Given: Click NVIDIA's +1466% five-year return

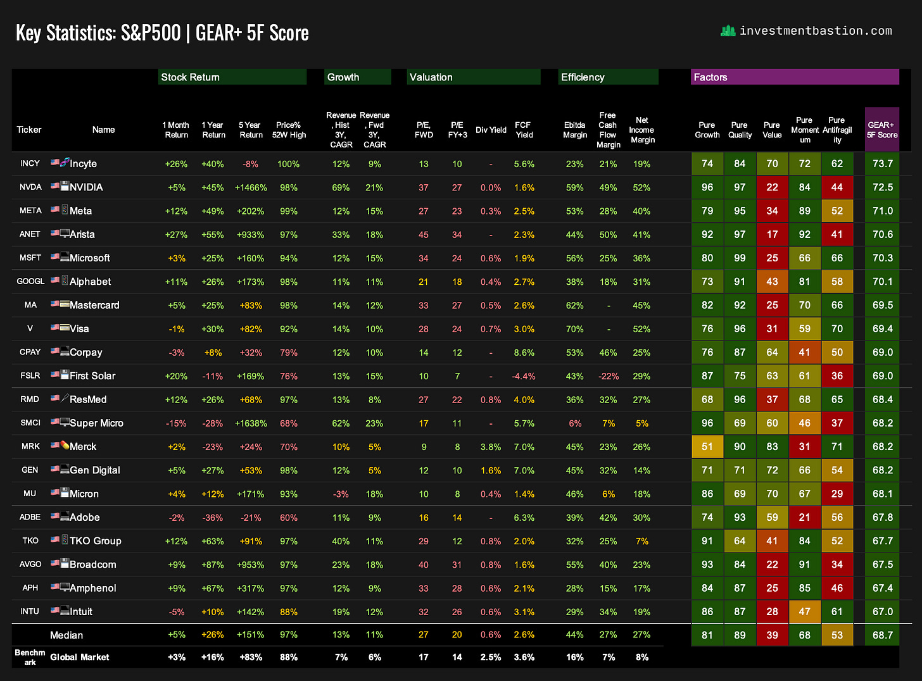Looking at the screenshot, I should click(251, 187).
